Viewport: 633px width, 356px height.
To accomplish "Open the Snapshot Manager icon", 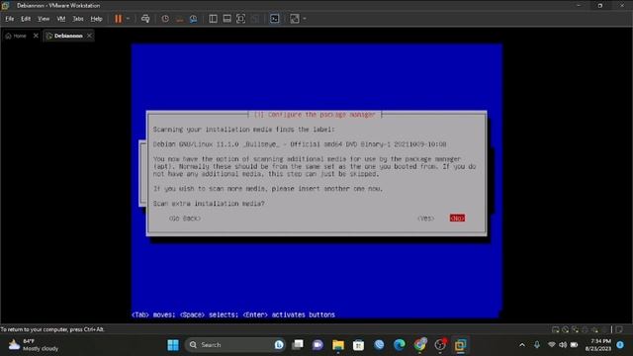I will point(194,19).
